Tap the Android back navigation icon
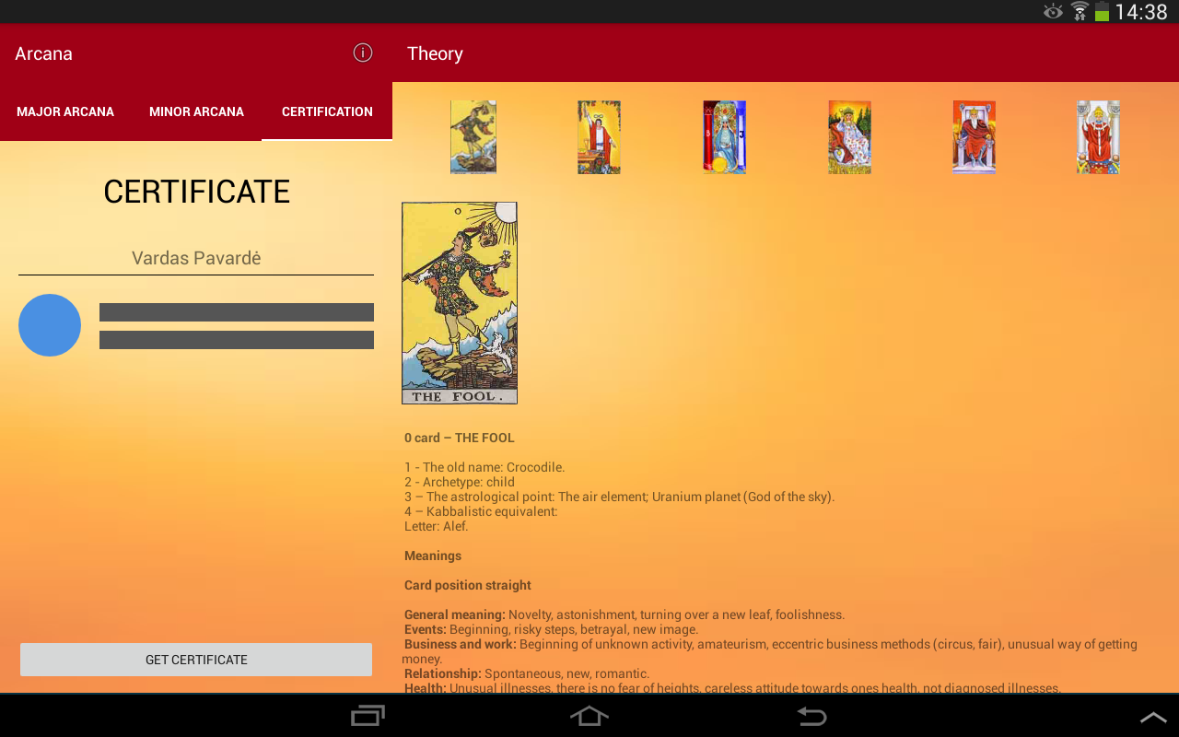 pos(811,716)
